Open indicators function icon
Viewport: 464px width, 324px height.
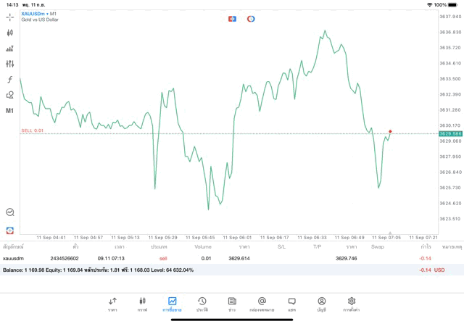(10, 80)
